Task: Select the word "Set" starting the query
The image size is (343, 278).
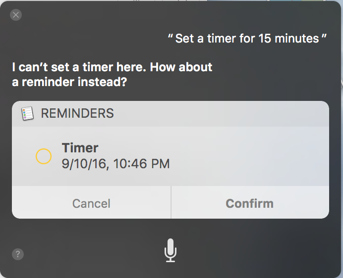Action: [185, 39]
